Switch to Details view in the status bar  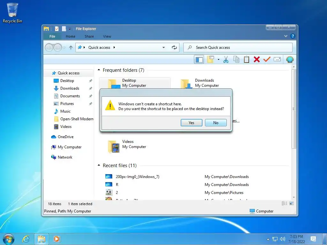tap(285, 204)
